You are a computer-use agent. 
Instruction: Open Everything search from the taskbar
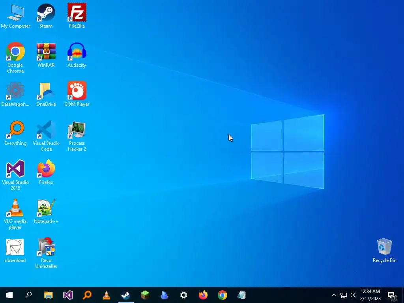pos(87,295)
